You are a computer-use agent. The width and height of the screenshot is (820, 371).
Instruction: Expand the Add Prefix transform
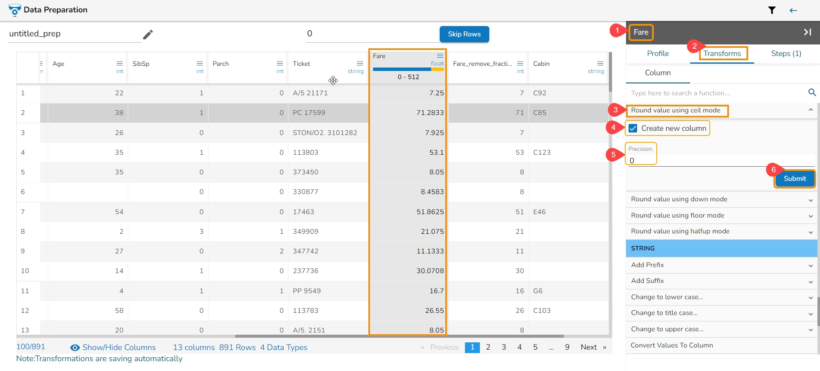(810, 265)
